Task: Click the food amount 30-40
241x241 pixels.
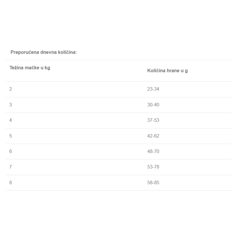Action: (153, 105)
